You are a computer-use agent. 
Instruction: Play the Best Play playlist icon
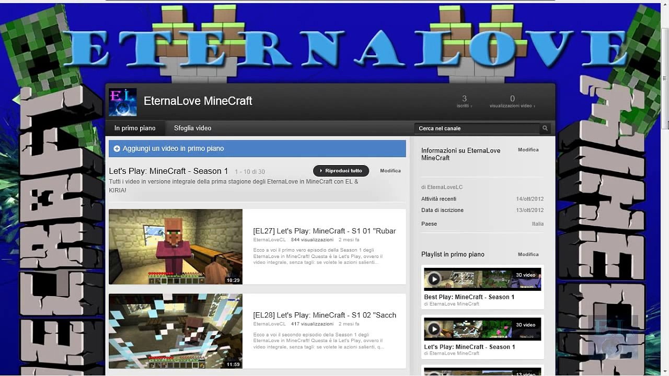click(434, 279)
